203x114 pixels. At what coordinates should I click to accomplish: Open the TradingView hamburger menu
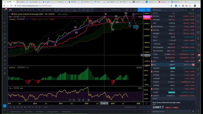[5, 10]
